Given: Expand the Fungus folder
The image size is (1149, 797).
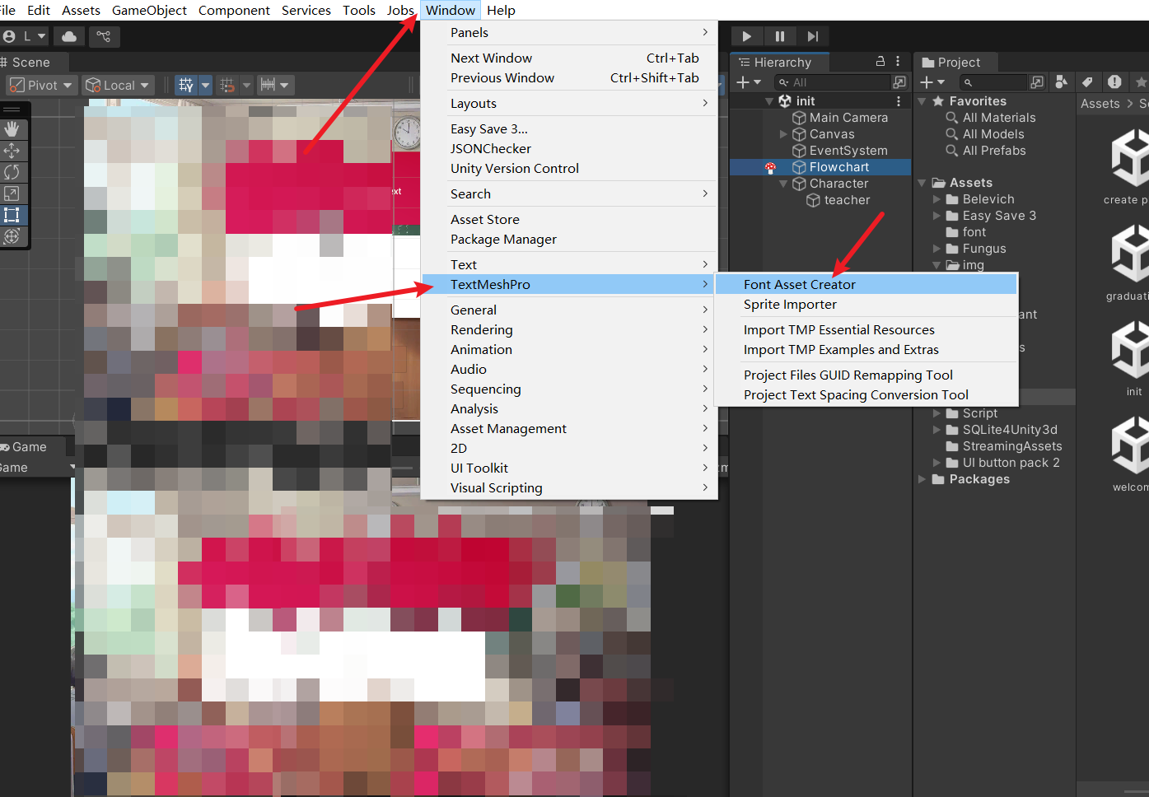Looking at the screenshot, I should tap(936, 249).
